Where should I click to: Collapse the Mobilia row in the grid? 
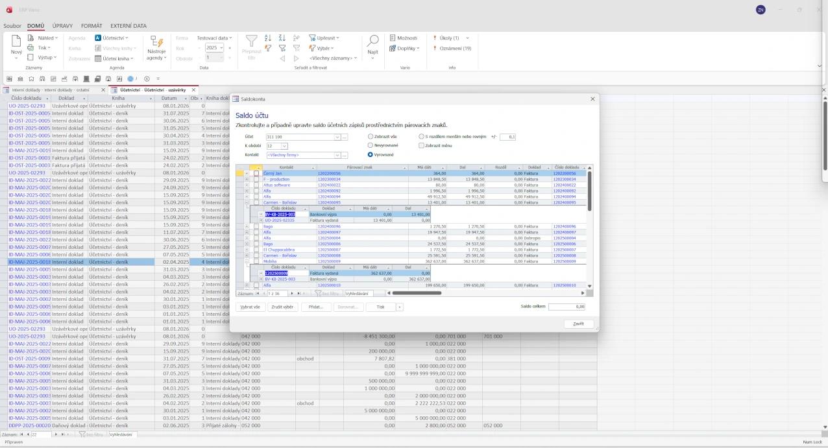click(247, 261)
